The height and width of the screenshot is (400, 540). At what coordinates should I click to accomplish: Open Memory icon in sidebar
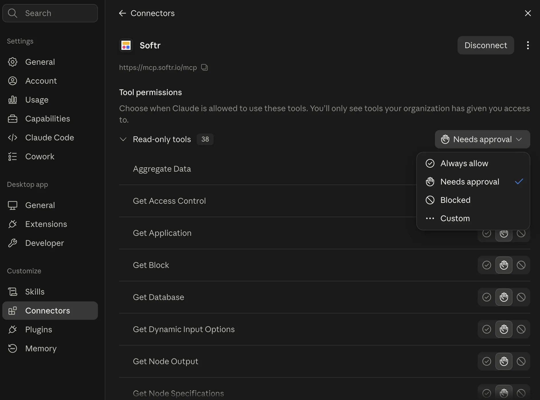13,348
